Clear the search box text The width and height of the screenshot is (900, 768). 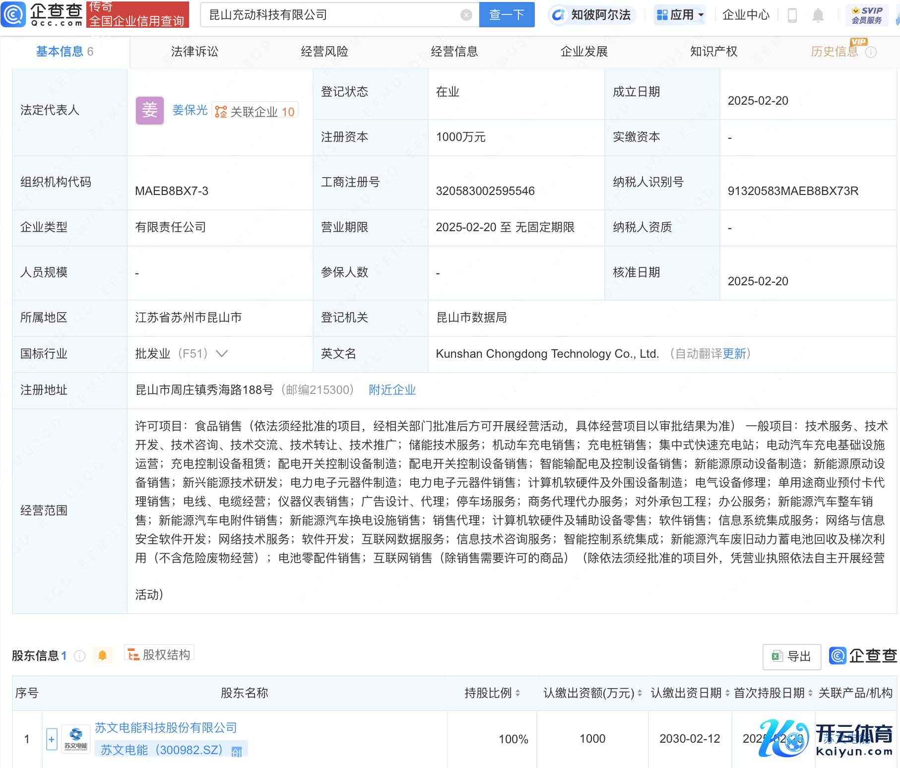(x=466, y=15)
